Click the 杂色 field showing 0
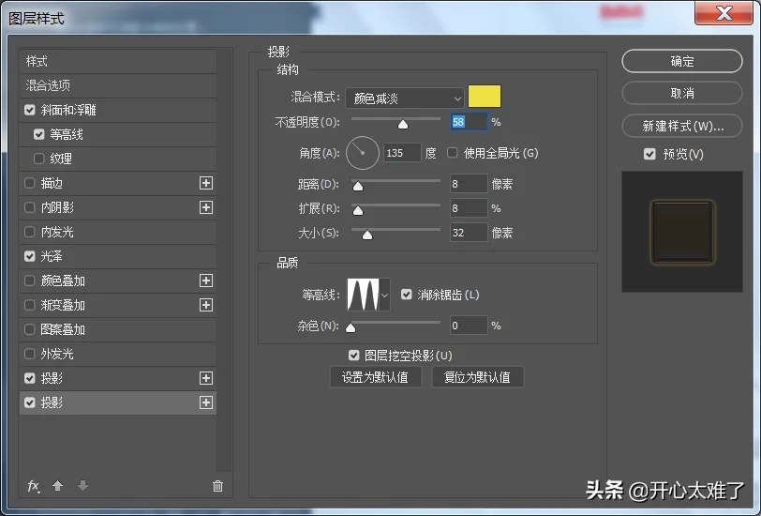Screen dimensions: 761x516 (x=469, y=325)
